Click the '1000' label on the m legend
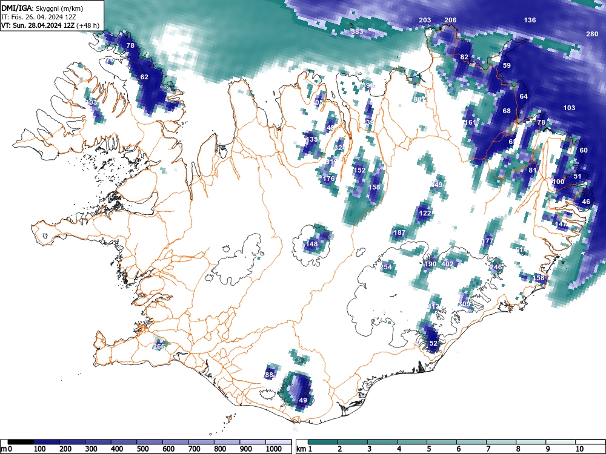This screenshot has height=454, width=606. tap(273, 449)
